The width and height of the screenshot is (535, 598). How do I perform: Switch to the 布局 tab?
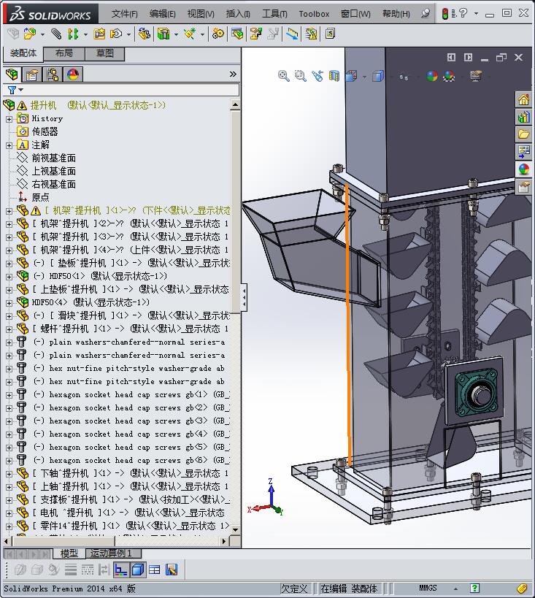click(x=64, y=53)
